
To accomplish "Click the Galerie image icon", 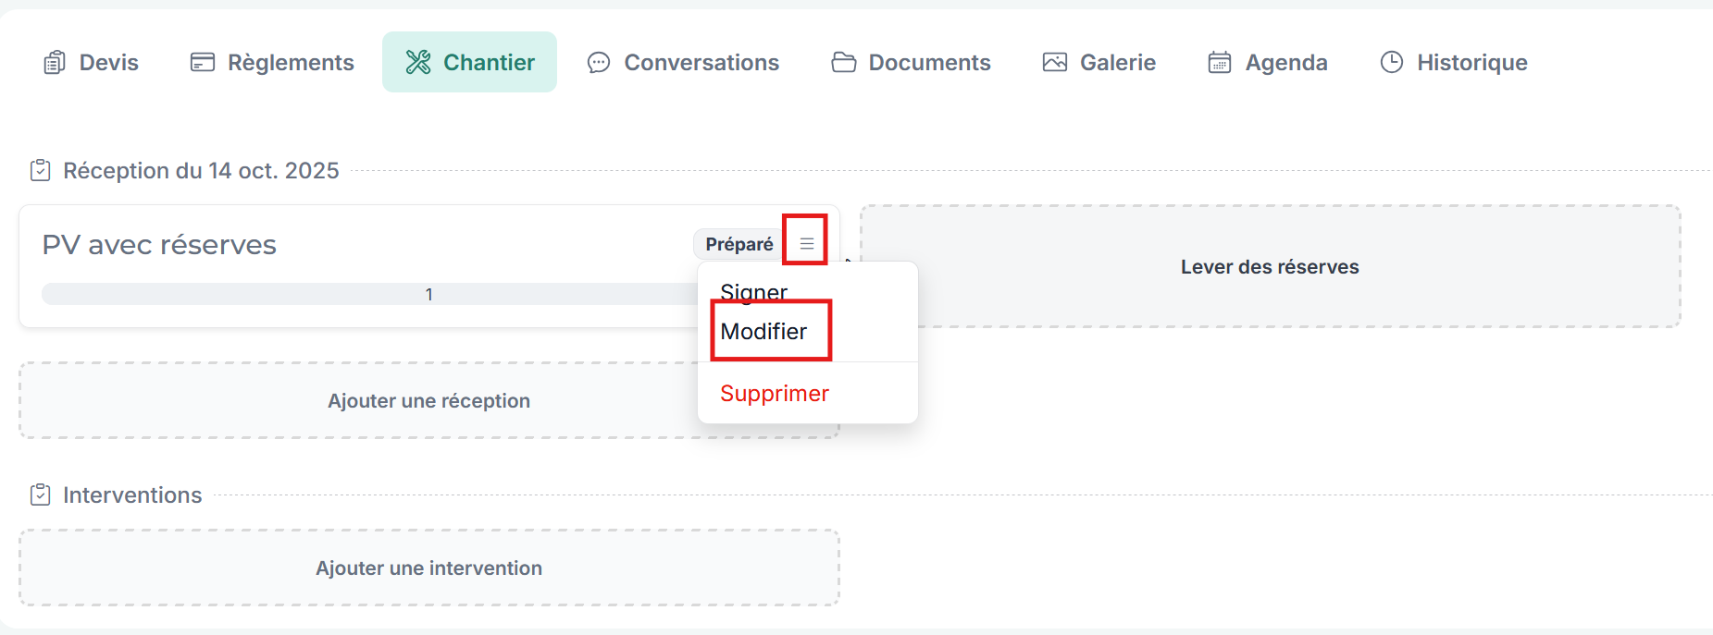I will [1055, 62].
